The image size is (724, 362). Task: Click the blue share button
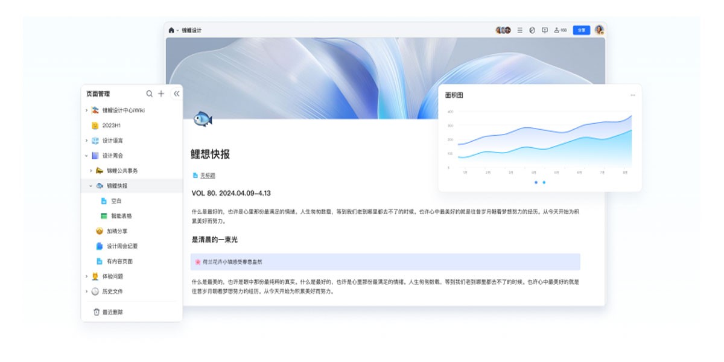(x=582, y=30)
